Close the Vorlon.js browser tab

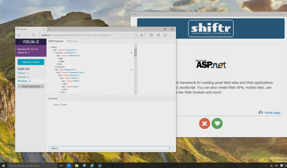[x=44, y=29]
